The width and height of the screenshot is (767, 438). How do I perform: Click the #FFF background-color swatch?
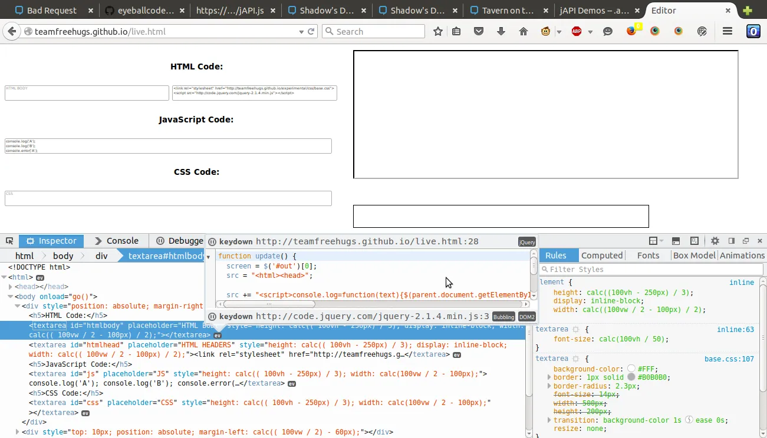click(x=631, y=369)
